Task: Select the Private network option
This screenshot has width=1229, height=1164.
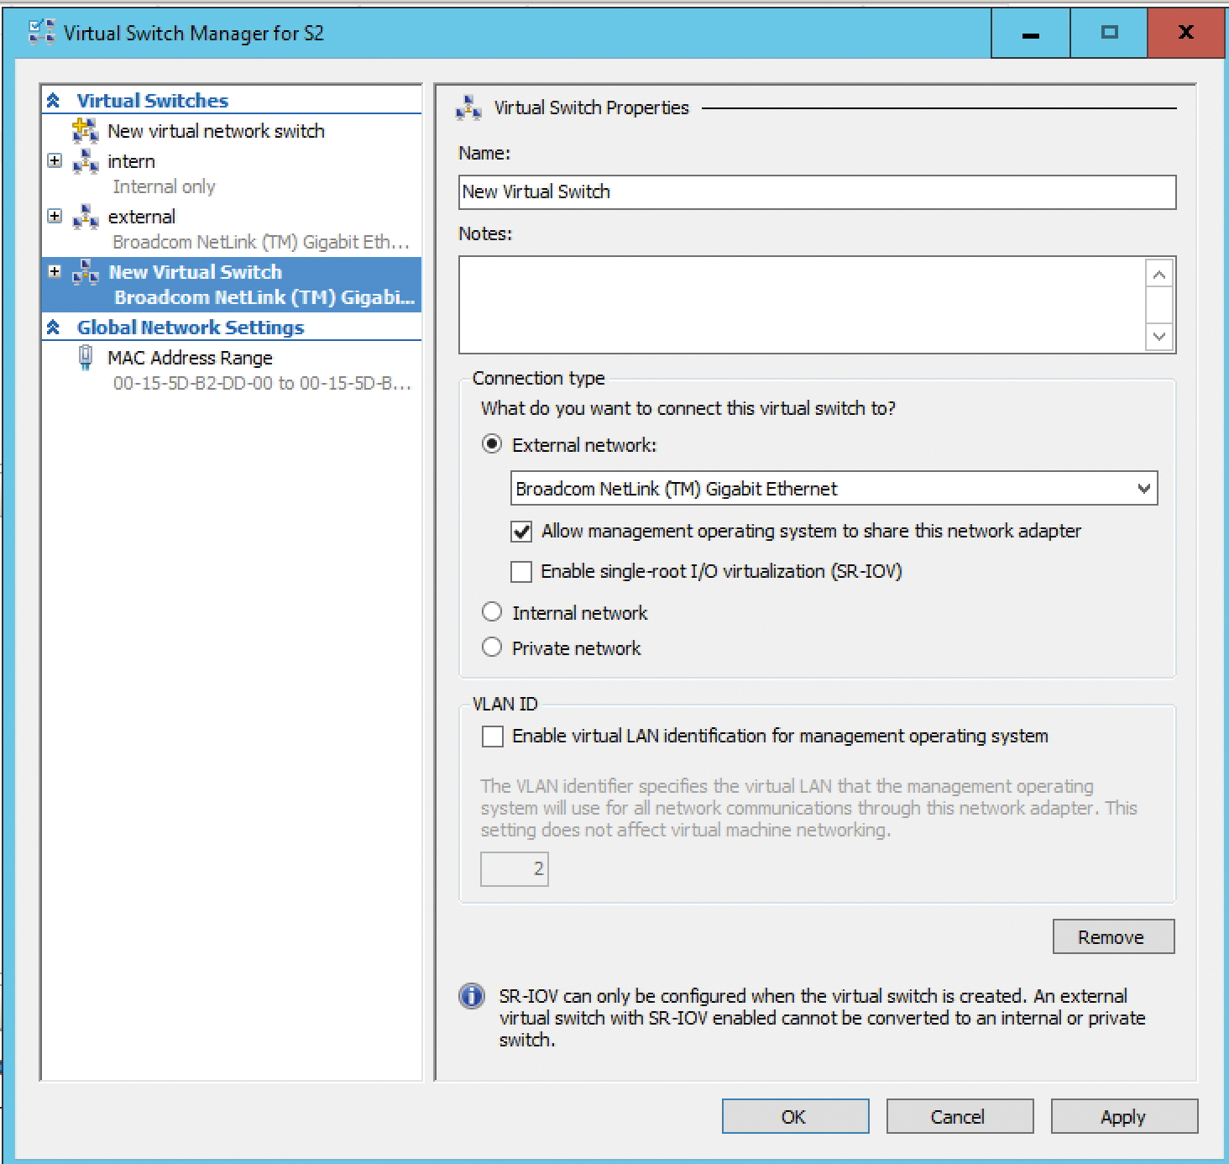Action: click(492, 647)
